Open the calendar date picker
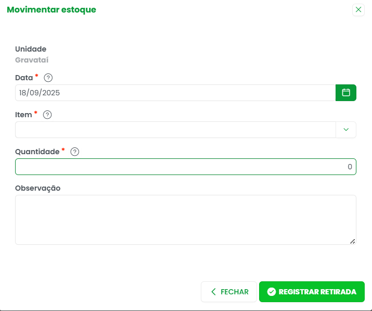Image resolution: width=372 pixels, height=311 pixels. pyautogui.click(x=346, y=93)
